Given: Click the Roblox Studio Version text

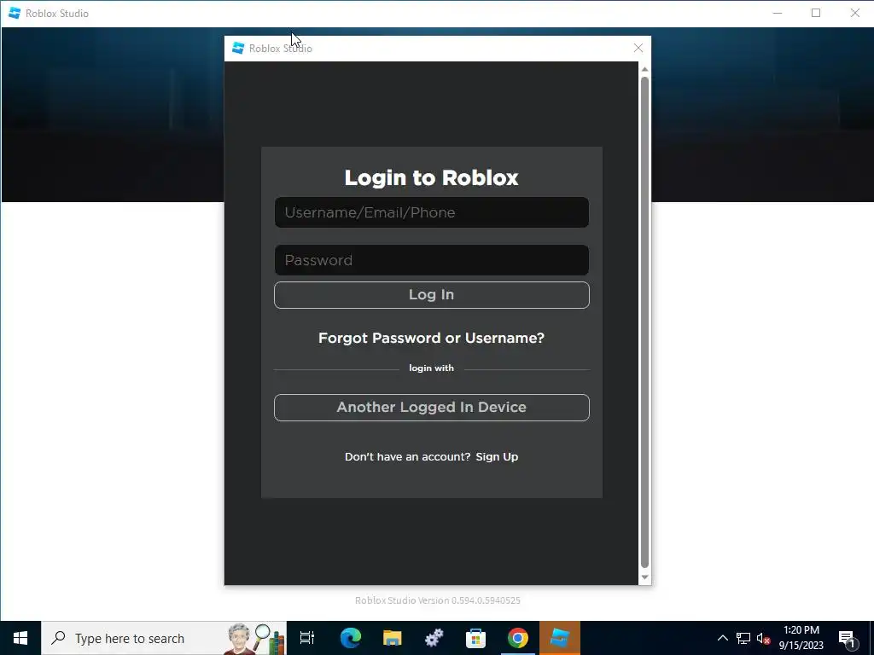Looking at the screenshot, I should [x=438, y=600].
